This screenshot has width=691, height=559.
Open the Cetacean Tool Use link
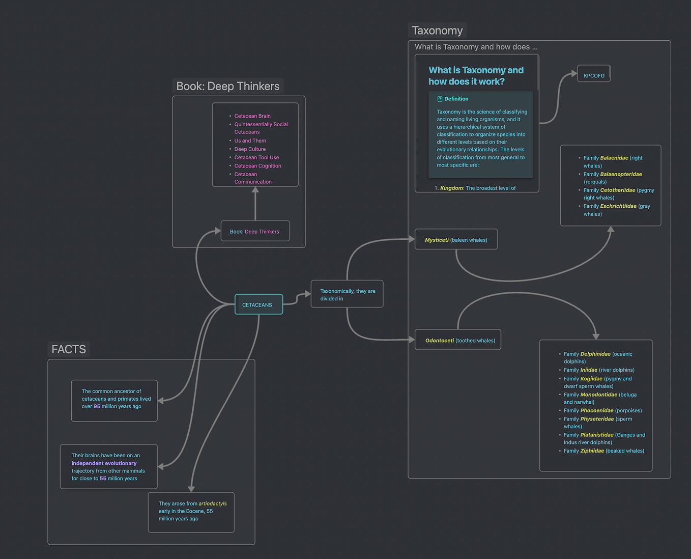point(256,157)
